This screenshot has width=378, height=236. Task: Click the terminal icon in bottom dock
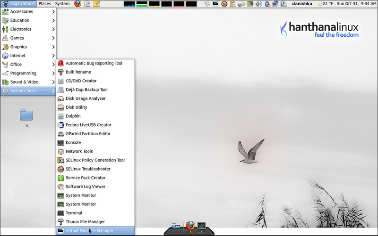[202, 226]
